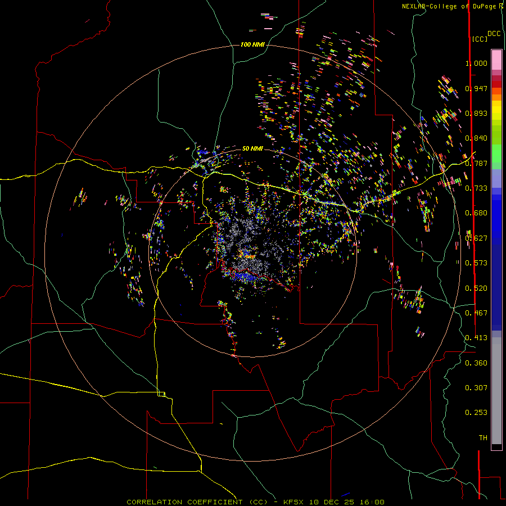Click the KFSX radar site identifier

point(293,502)
